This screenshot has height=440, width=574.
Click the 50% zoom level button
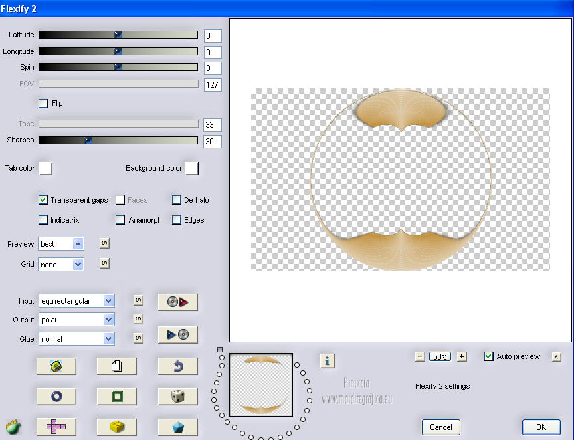pos(440,356)
